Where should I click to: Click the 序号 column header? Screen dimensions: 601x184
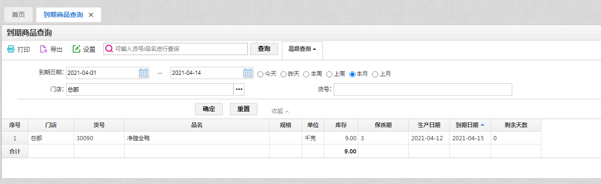[15, 125]
